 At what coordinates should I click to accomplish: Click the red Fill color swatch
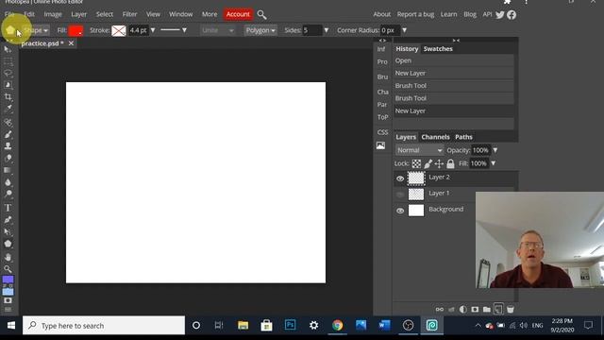coord(75,30)
